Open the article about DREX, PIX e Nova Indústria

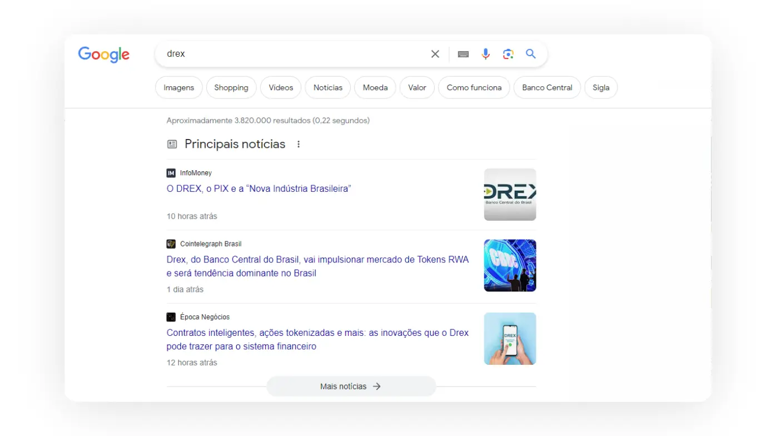259,189
